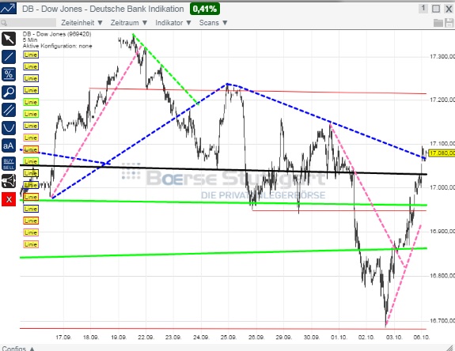Click the 23.09. date axis label
455x351 pixels.
coord(173,338)
